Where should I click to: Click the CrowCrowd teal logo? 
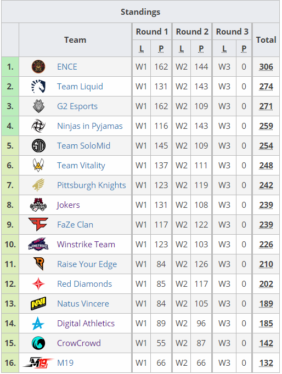[x=38, y=343]
